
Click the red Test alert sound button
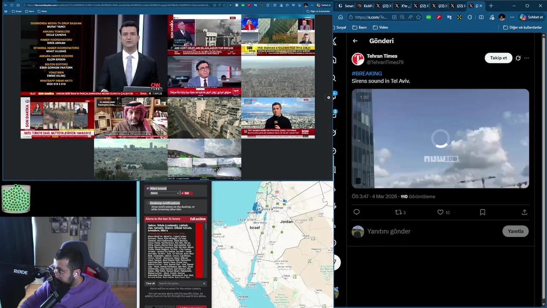tap(186, 193)
